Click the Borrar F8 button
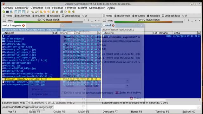The height and width of the screenshot is (114, 203). (x=136, y=112)
